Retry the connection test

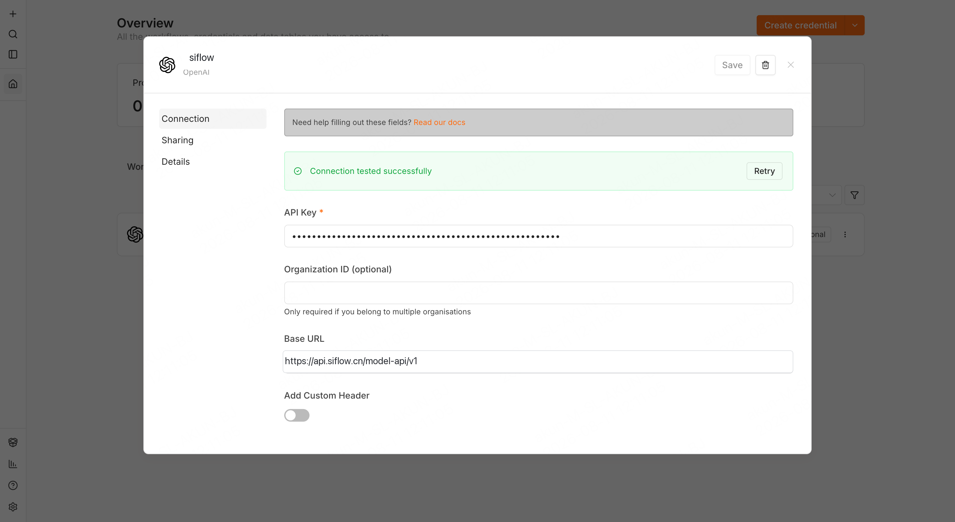(765, 171)
